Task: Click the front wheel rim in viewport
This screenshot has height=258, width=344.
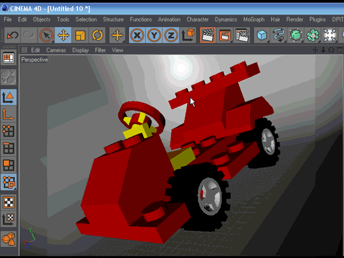Action: point(210,196)
